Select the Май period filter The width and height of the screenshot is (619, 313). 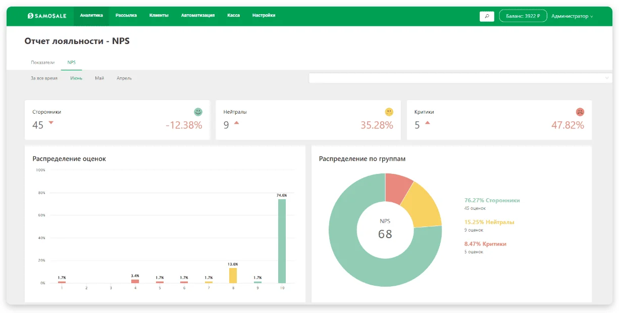[x=99, y=78]
